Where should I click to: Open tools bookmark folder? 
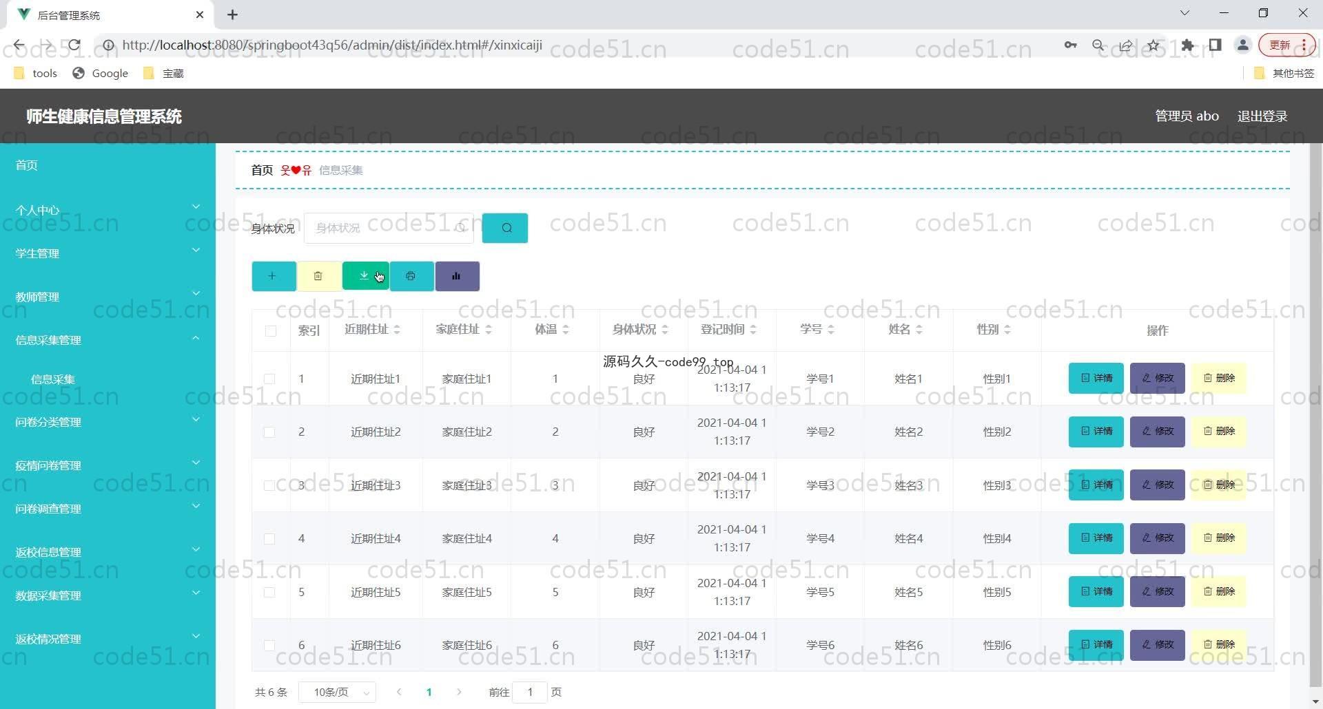tap(36, 73)
